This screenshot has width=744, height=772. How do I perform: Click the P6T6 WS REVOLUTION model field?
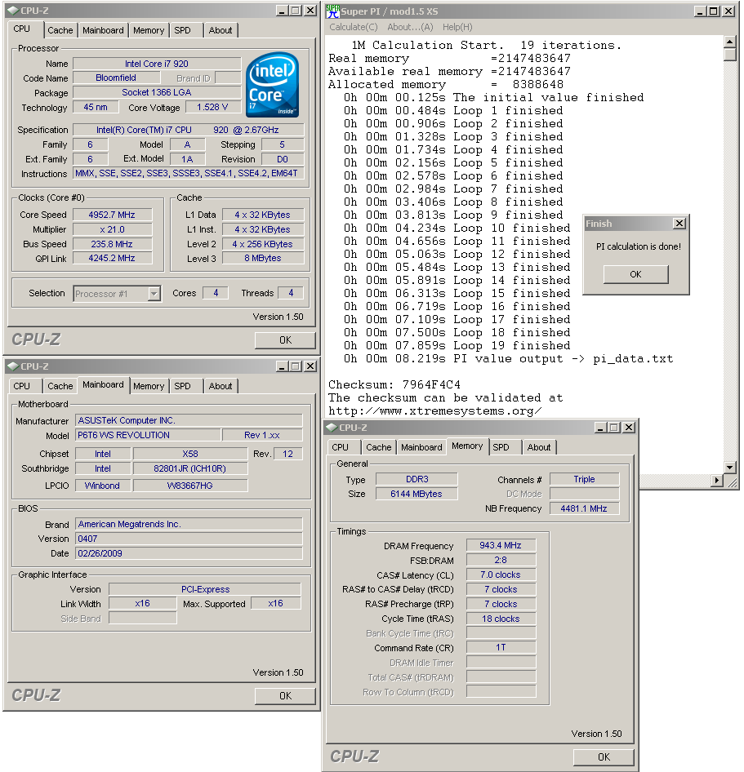[x=148, y=435]
